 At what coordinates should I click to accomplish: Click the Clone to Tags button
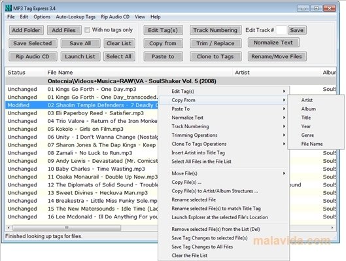click(x=215, y=56)
